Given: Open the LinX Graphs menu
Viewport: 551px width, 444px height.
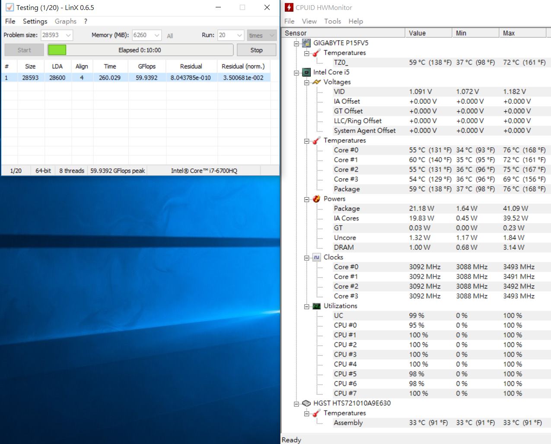Looking at the screenshot, I should click(66, 21).
